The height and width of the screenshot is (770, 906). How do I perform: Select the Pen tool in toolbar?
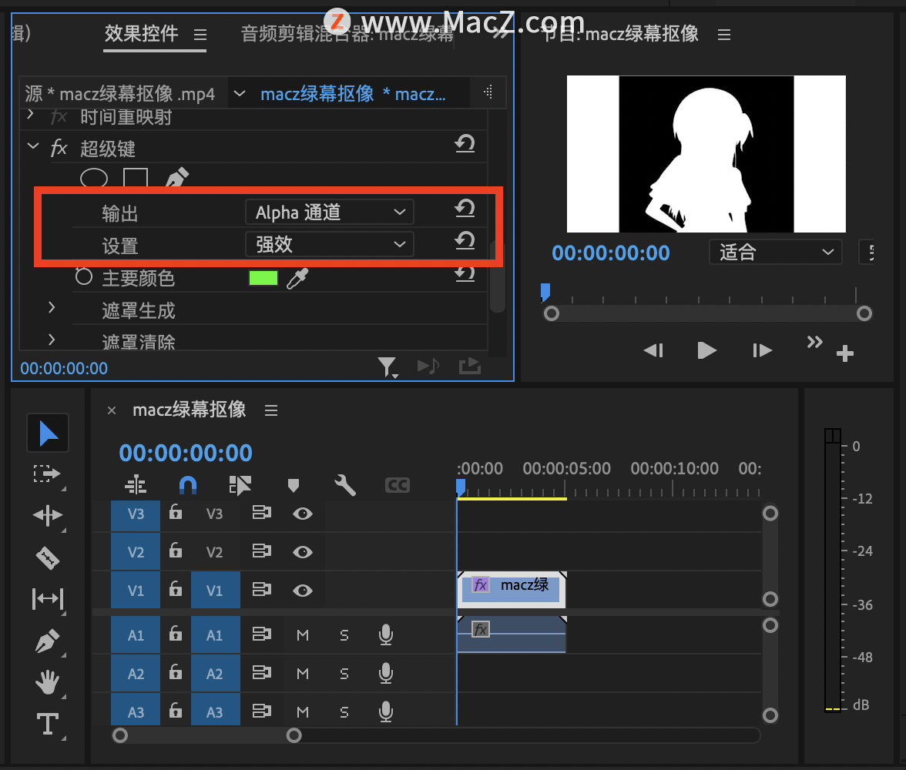[x=48, y=641]
